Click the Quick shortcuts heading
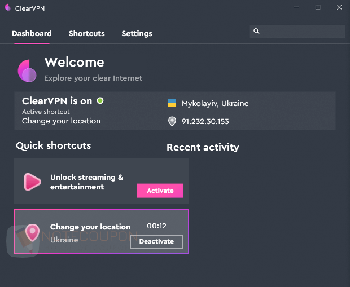The height and width of the screenshot is (287, 350). coord(54,145)
